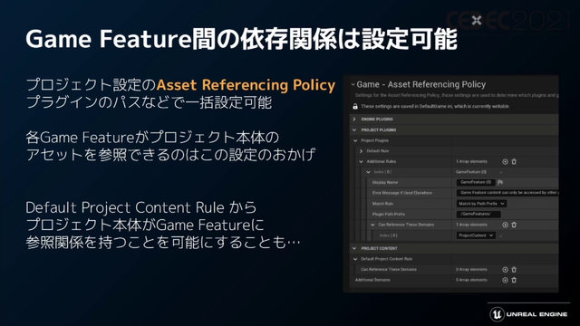Open element options arrow beside ProjectContent dropdown

click(x=501, y=235)
